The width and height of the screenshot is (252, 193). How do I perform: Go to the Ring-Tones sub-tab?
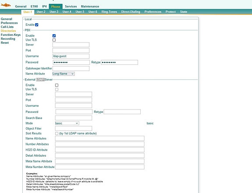pos(109,12)
